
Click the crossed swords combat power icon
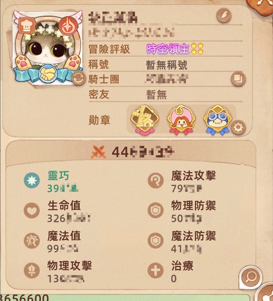[x=99, y=152]
